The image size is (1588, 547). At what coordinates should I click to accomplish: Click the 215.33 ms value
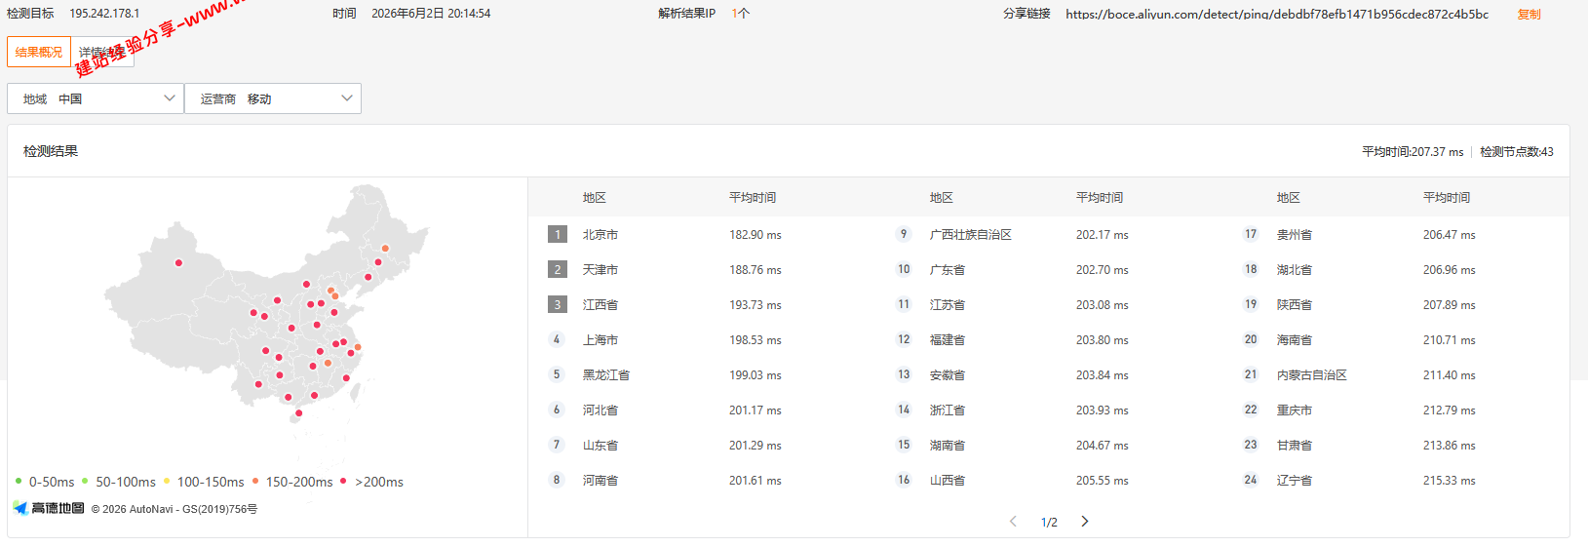[x=1450, y=481]
